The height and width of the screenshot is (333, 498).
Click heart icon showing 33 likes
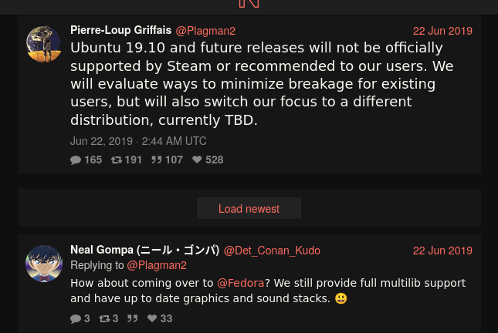152,318
